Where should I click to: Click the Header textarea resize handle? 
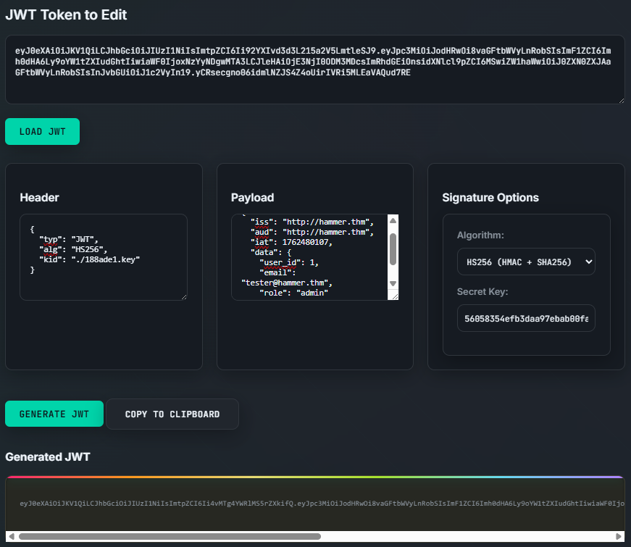(183, 296)
